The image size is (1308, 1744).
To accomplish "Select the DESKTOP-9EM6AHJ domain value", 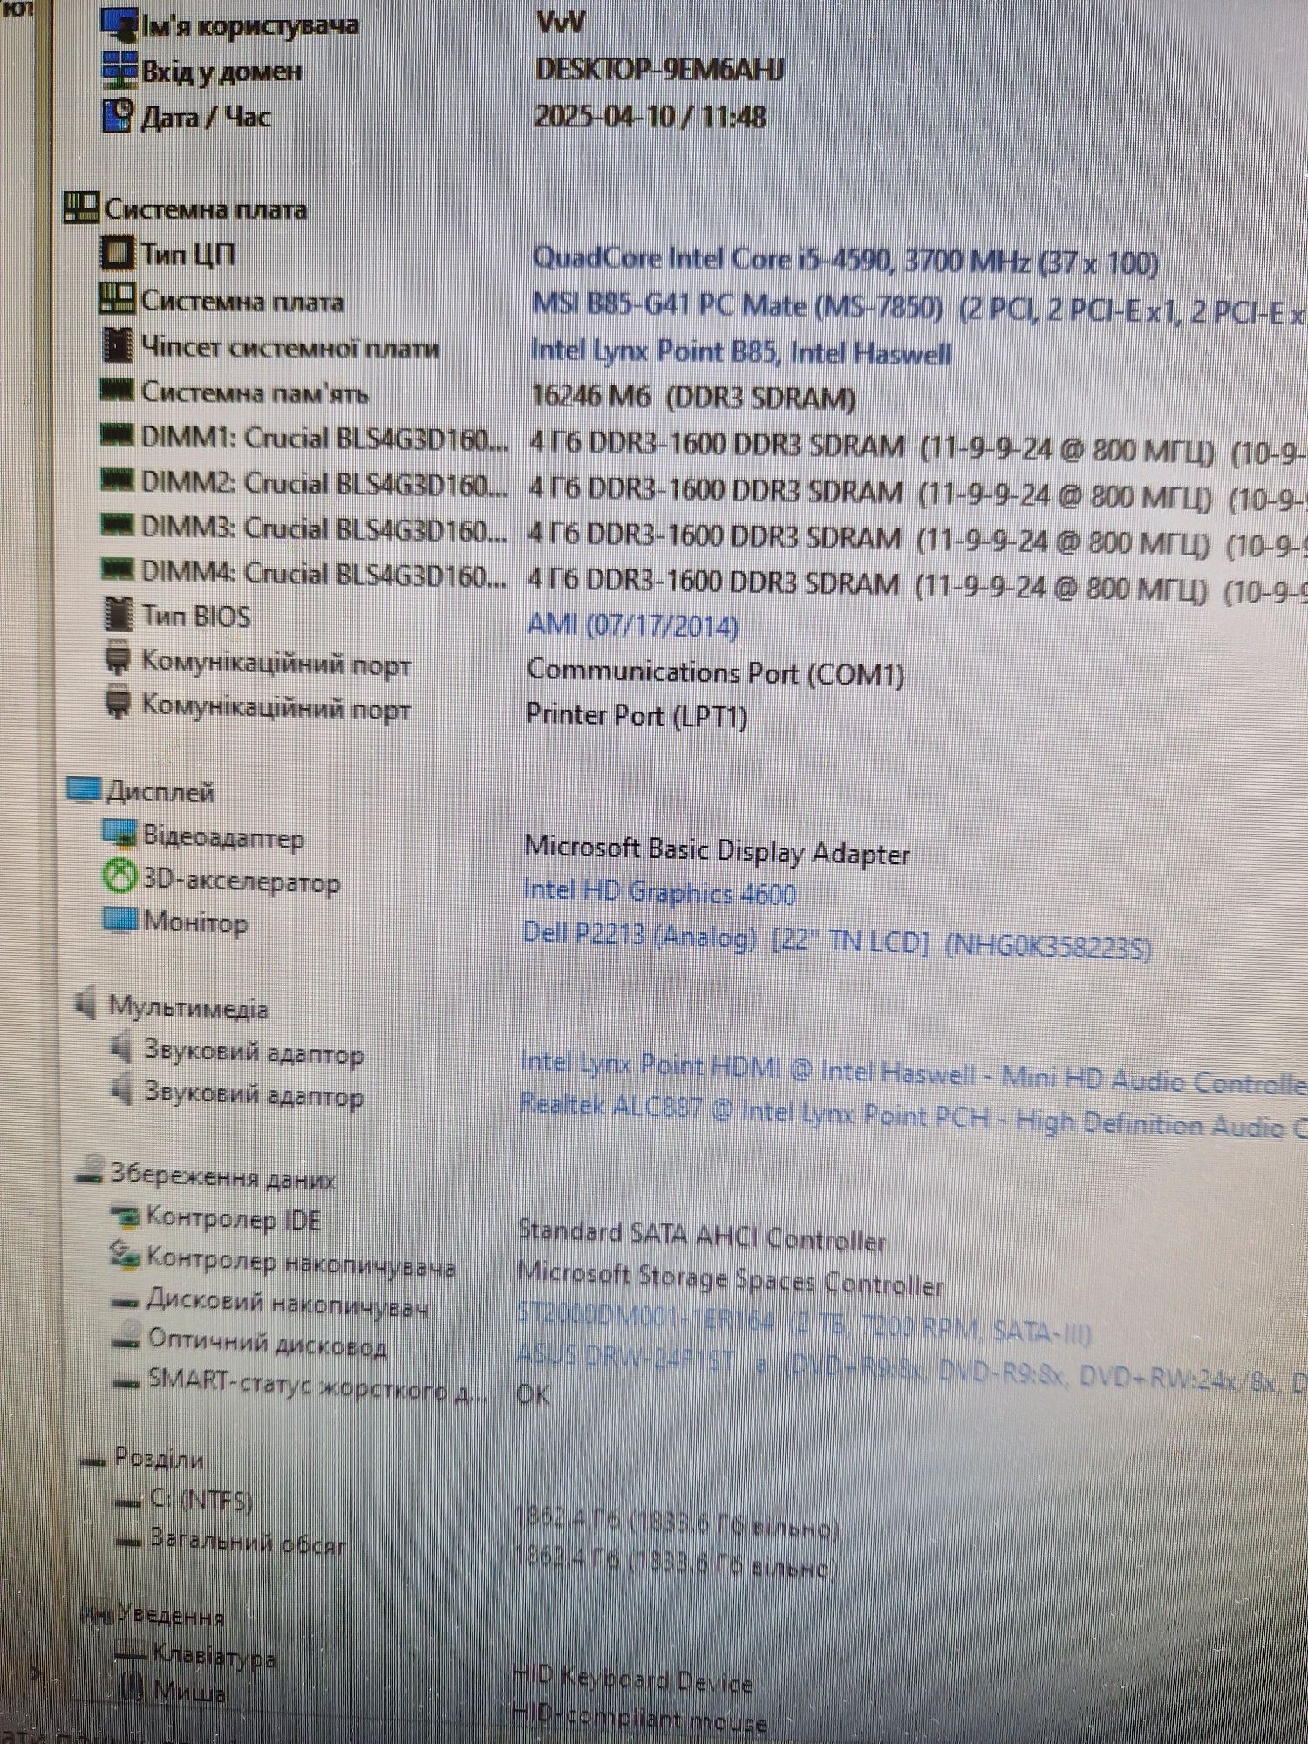I will [x=660, y=69].
